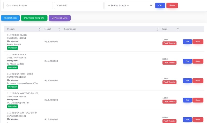
Task: Edit the row with IMEI 351174774803678
Action: point(187,61)
